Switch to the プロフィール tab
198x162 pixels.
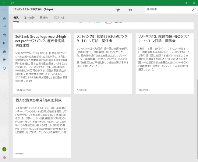[x=59, y=18]
